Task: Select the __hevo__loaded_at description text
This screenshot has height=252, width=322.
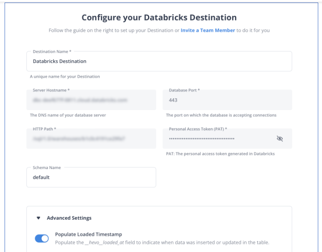Action: pyautogui.click(x=162, y=242)
